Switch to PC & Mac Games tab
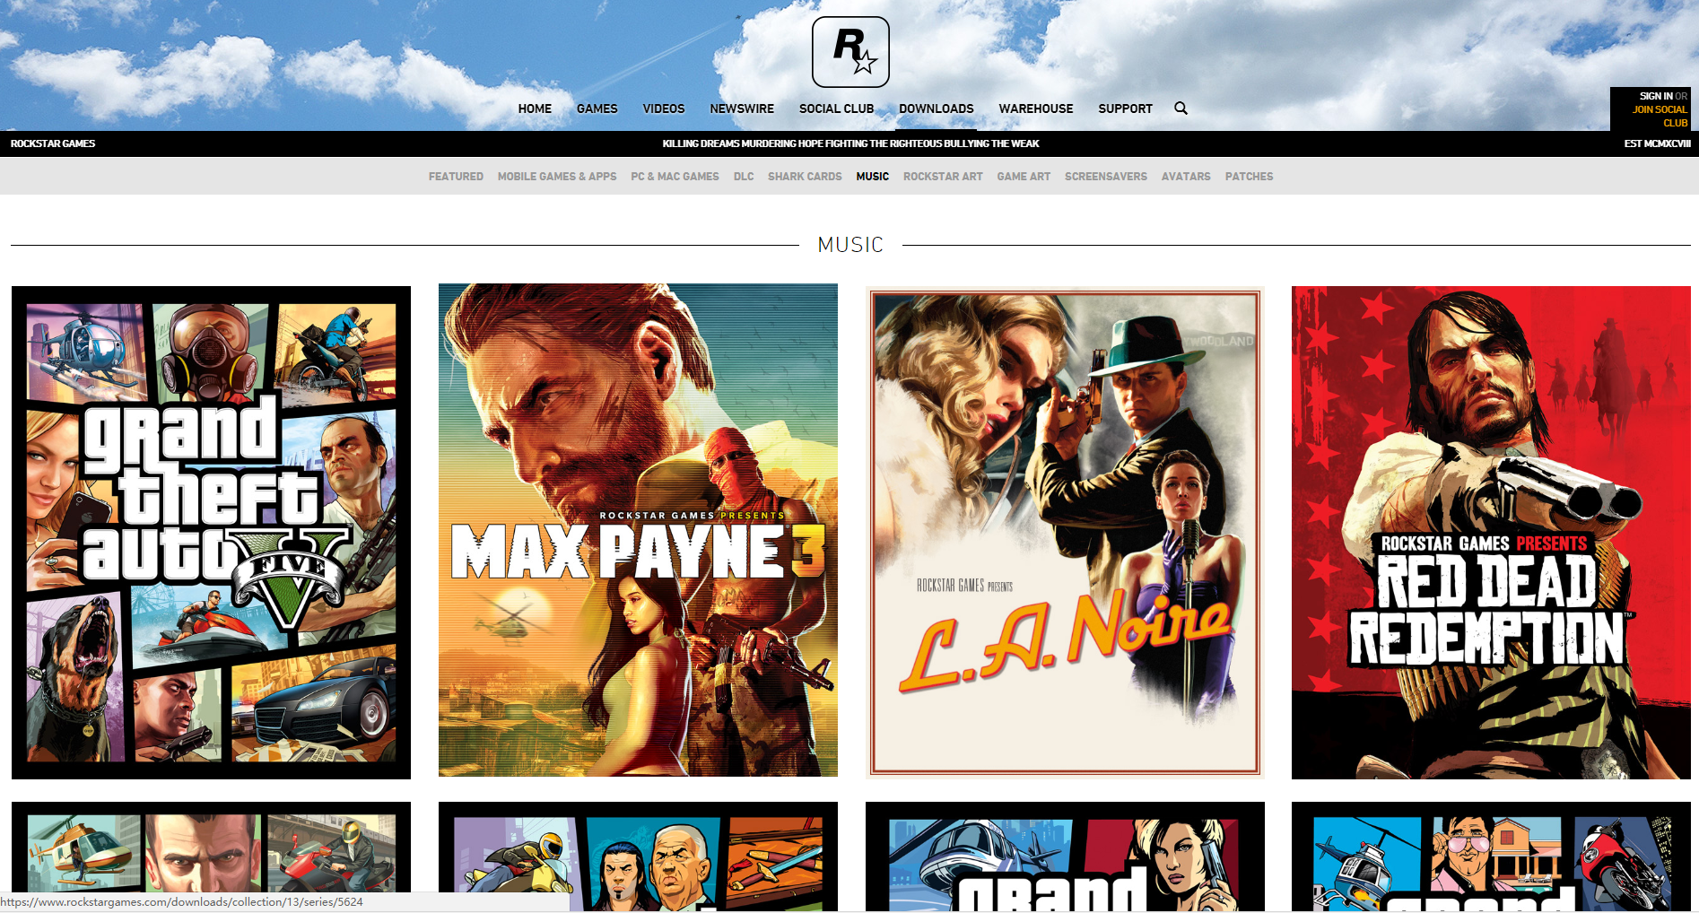The image size is (1699, 913). pos(675,177)
